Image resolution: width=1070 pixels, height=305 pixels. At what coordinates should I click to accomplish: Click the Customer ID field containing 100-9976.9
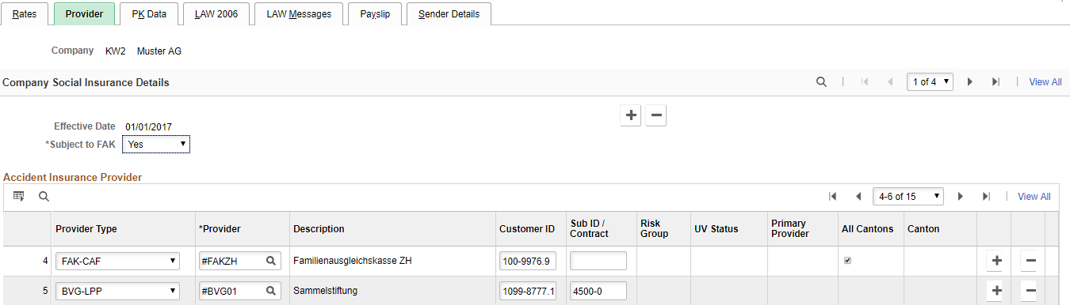pyautogui.click(x=529, y=261)
